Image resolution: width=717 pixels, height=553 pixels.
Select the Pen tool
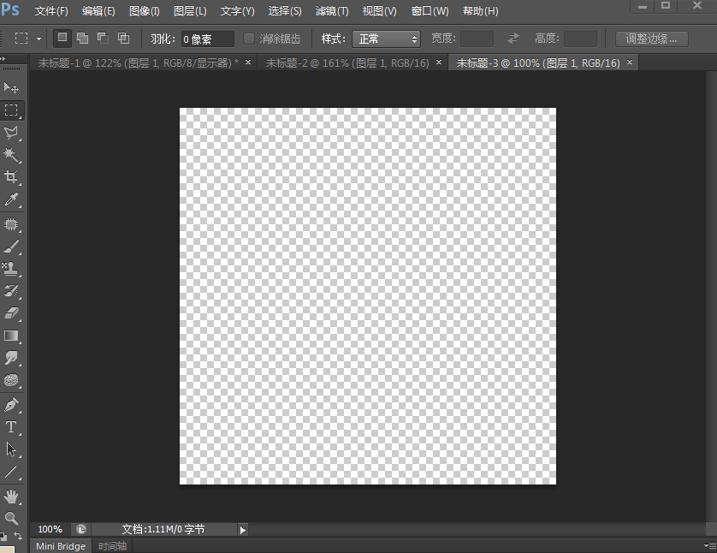click(x=11, y=405)
